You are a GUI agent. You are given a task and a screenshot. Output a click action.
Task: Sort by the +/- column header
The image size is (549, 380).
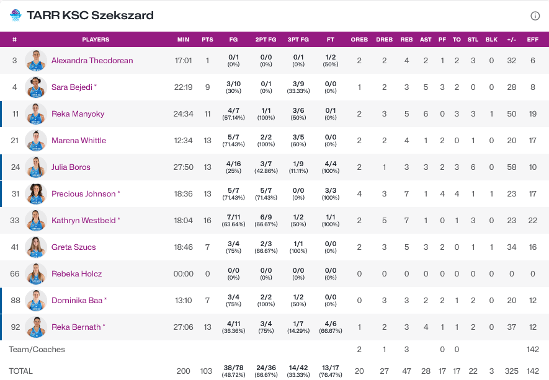click(x=511, y=40)
